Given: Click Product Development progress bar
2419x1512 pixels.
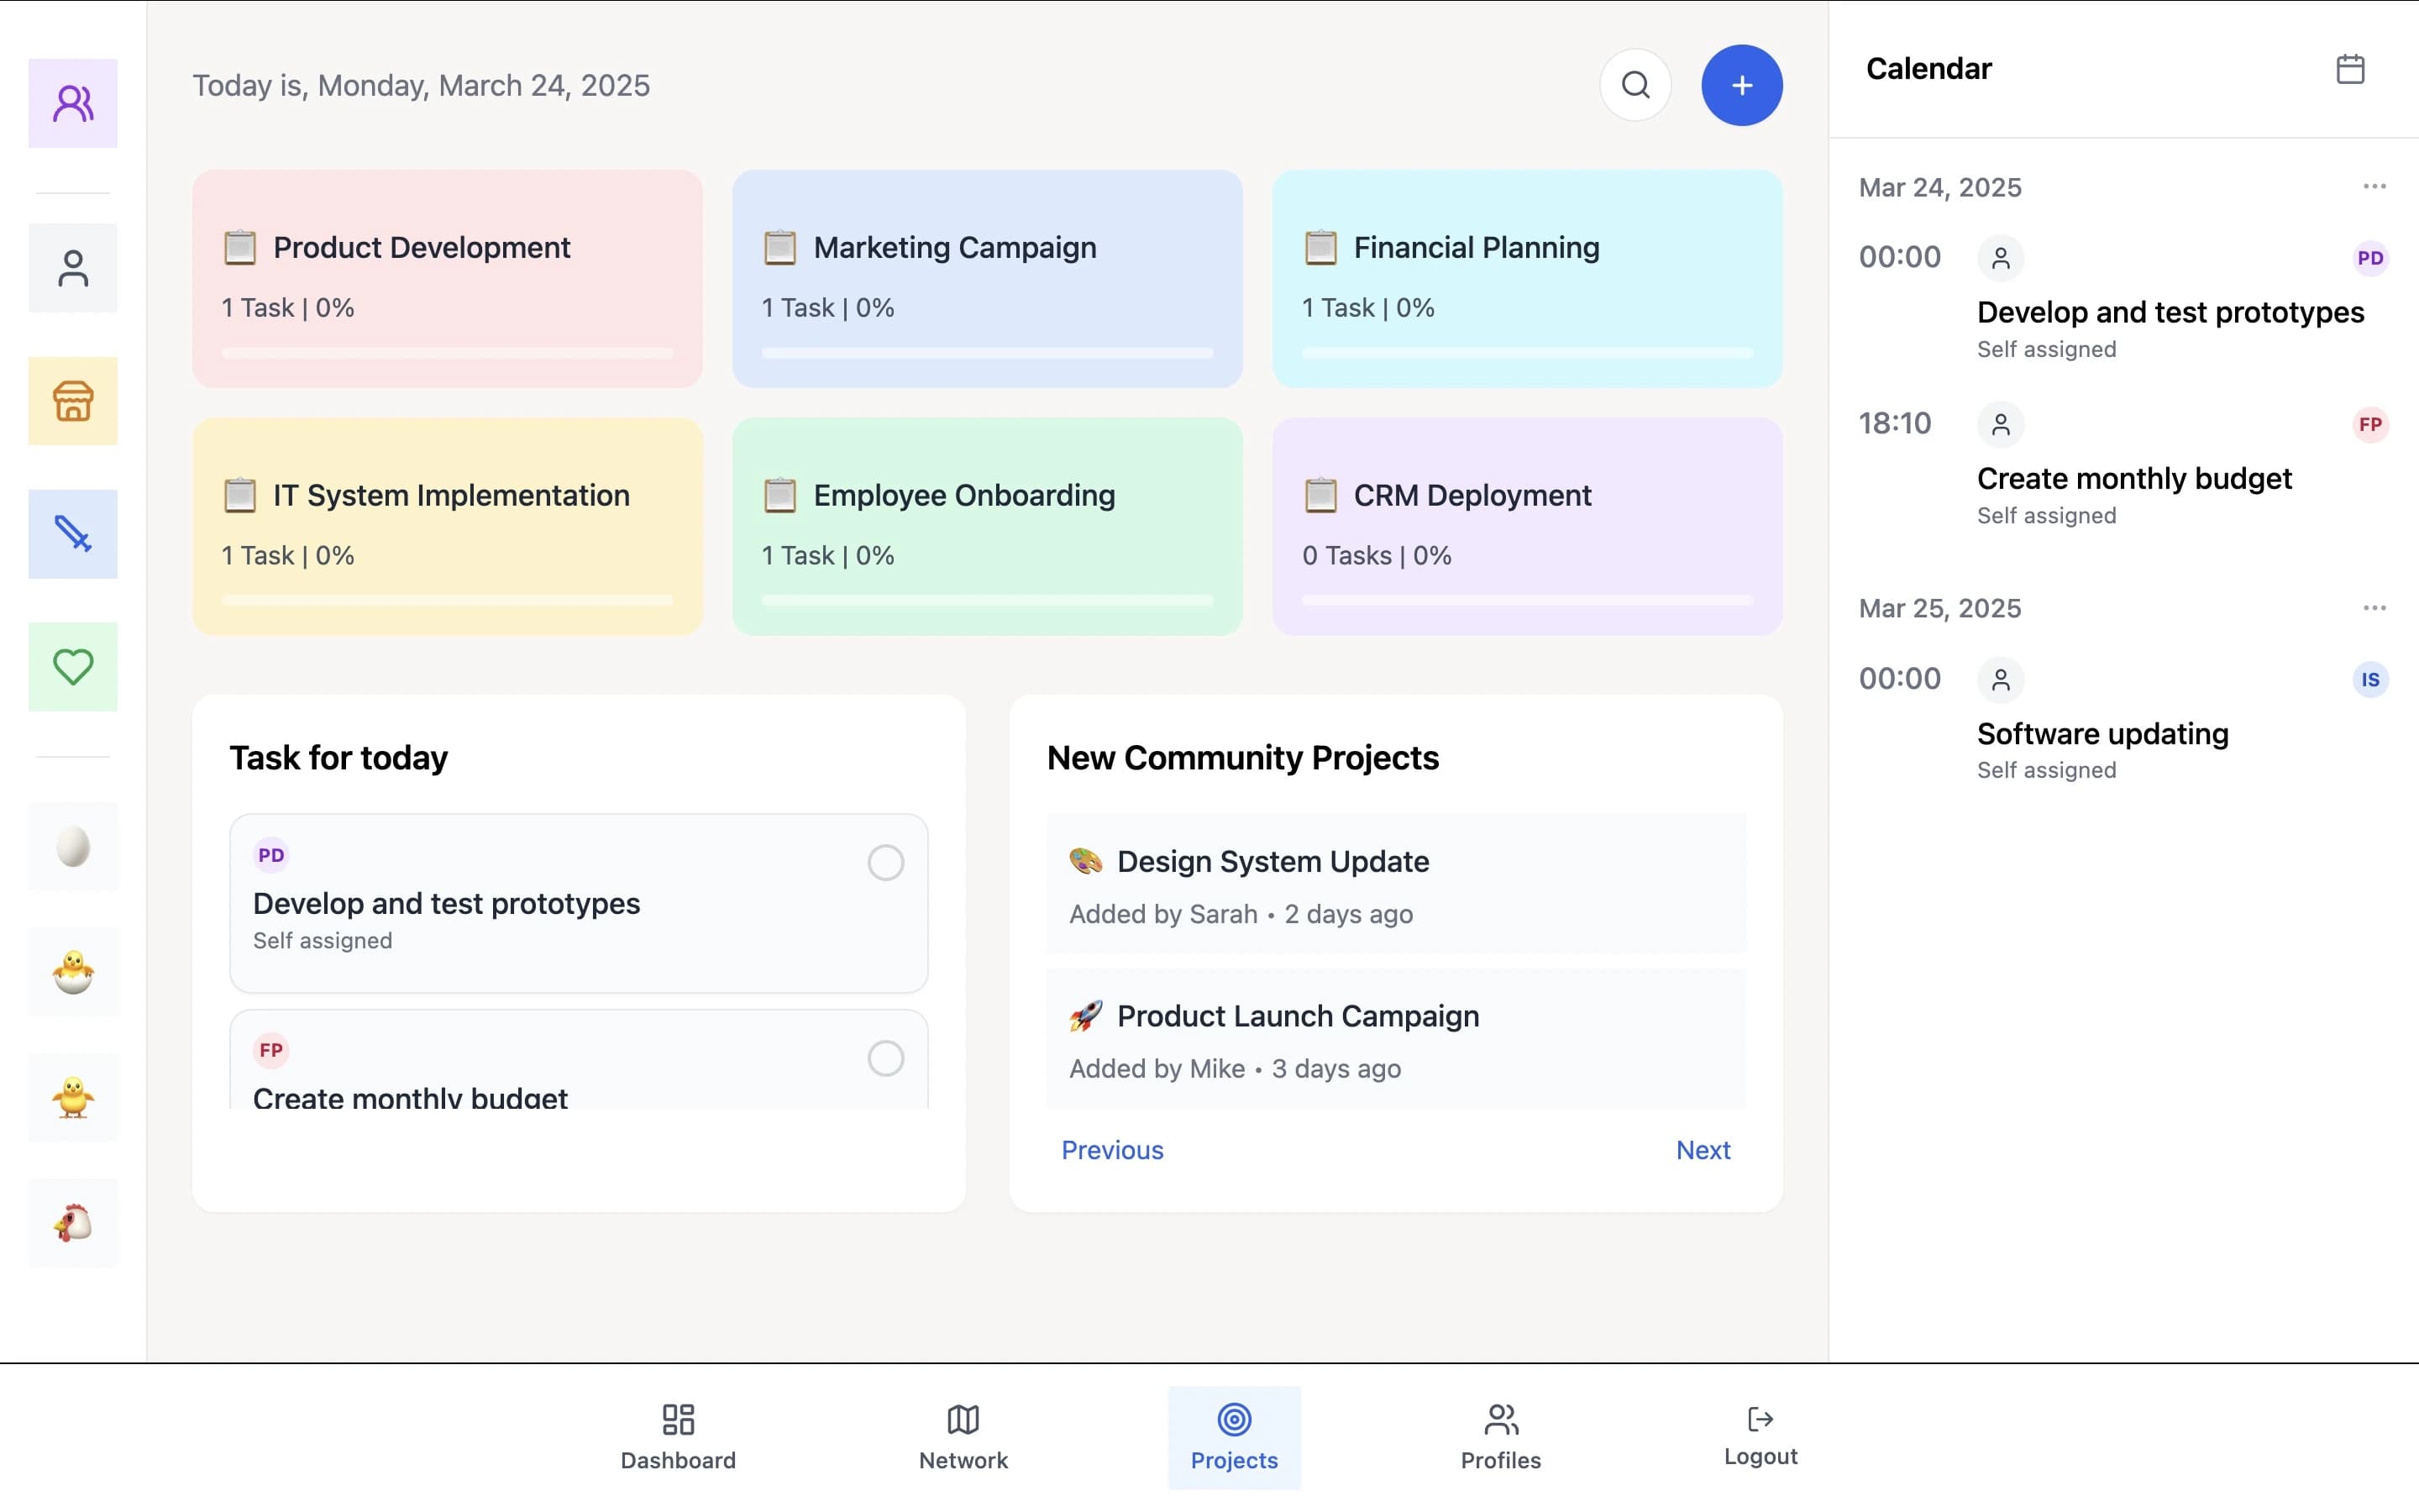Looking at the screenshot, I should (x=447, y=353).
